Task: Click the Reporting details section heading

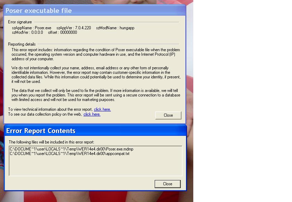Action: pos(22,44)
